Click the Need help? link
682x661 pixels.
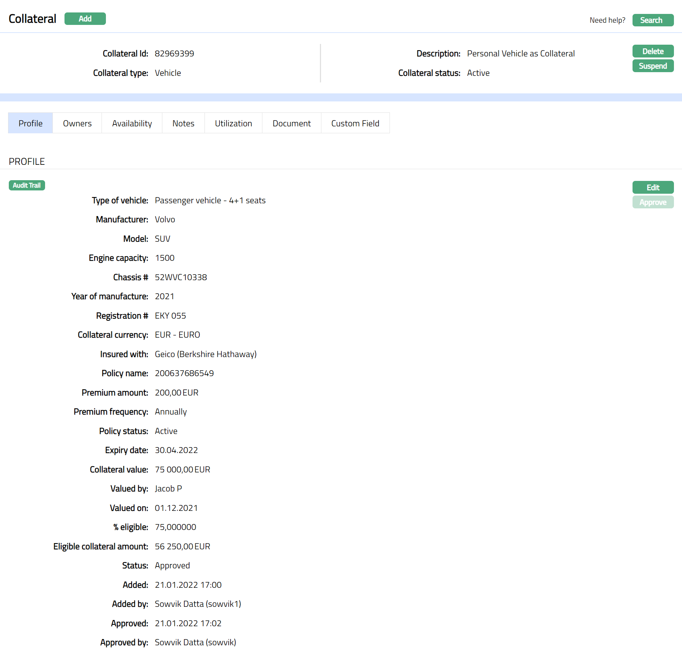(x=607, y=20)
